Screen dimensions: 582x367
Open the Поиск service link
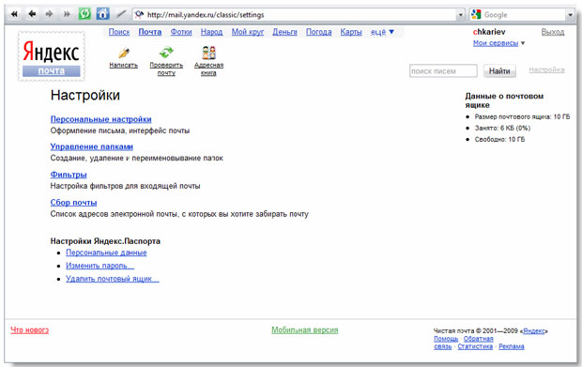[x=119, y=32]
